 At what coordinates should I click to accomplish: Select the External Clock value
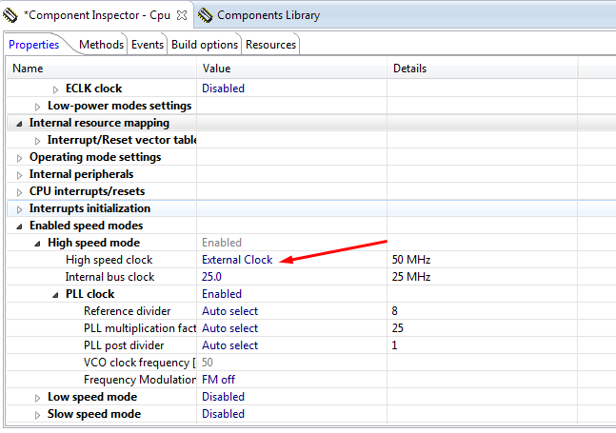coord(237,260)
